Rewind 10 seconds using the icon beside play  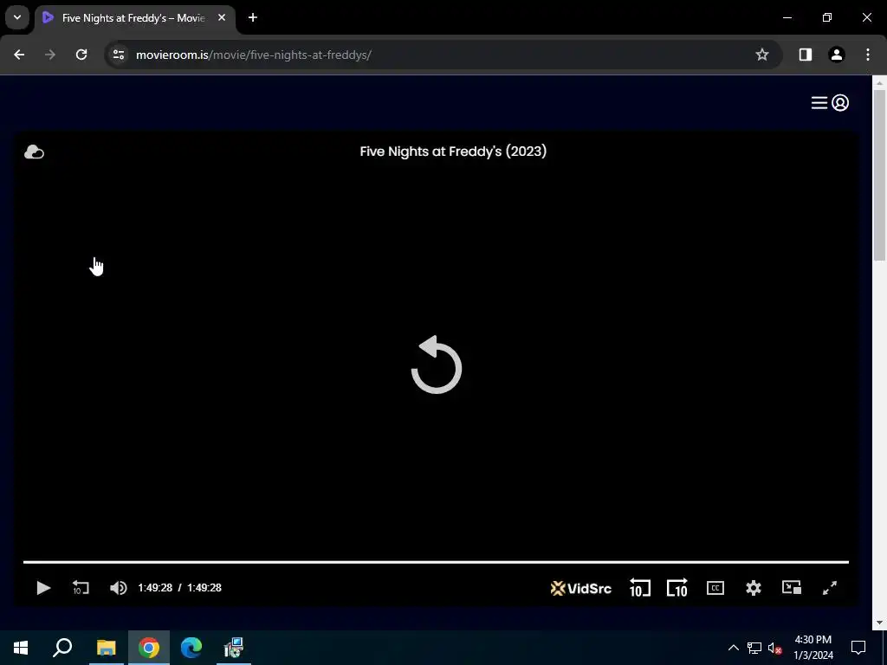81,588
